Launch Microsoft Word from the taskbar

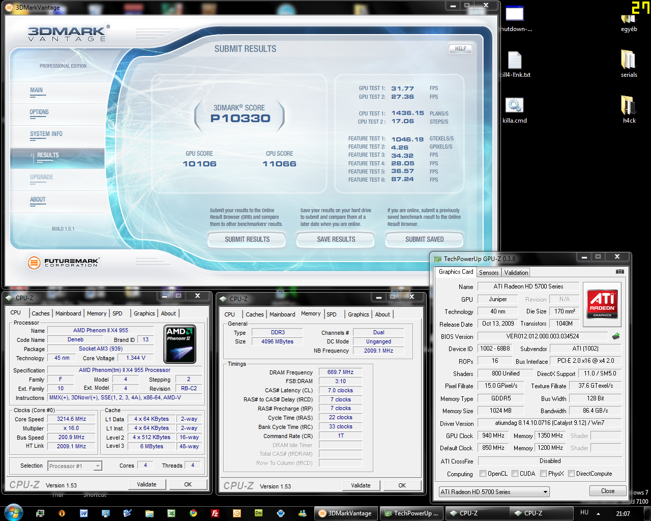click(84, 513)
